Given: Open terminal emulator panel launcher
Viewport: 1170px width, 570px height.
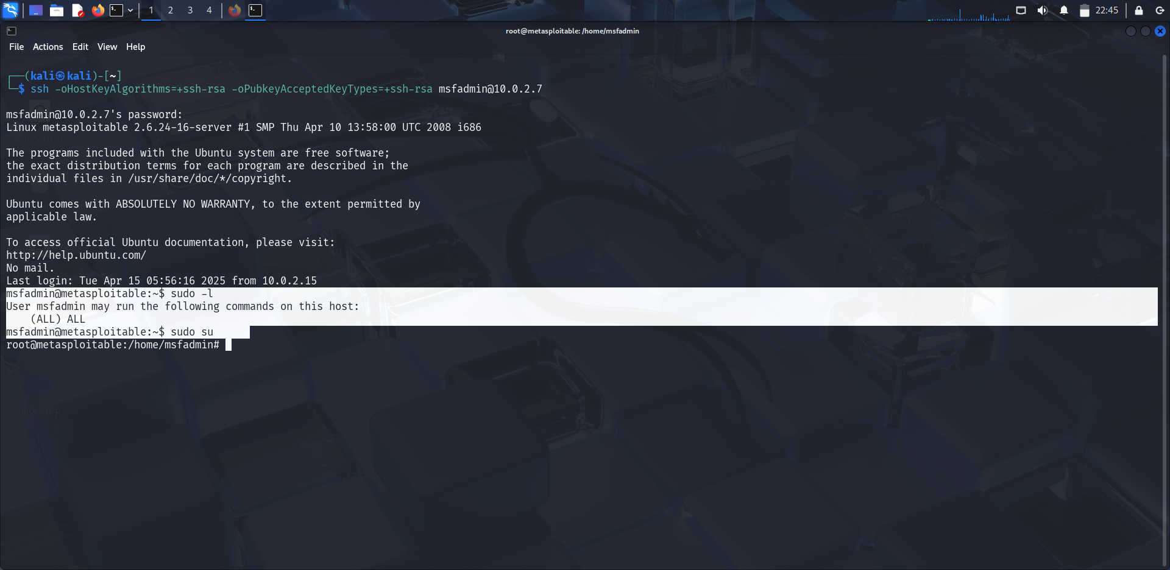Looking at the screenshot, I should coord(116,10).
